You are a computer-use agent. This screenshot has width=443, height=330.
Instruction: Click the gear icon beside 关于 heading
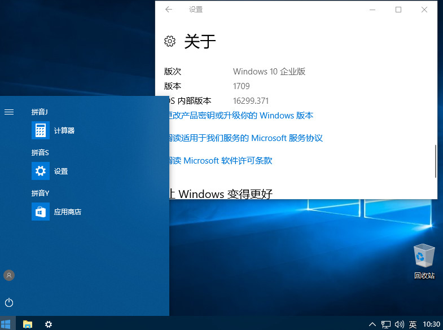point(170,41)
